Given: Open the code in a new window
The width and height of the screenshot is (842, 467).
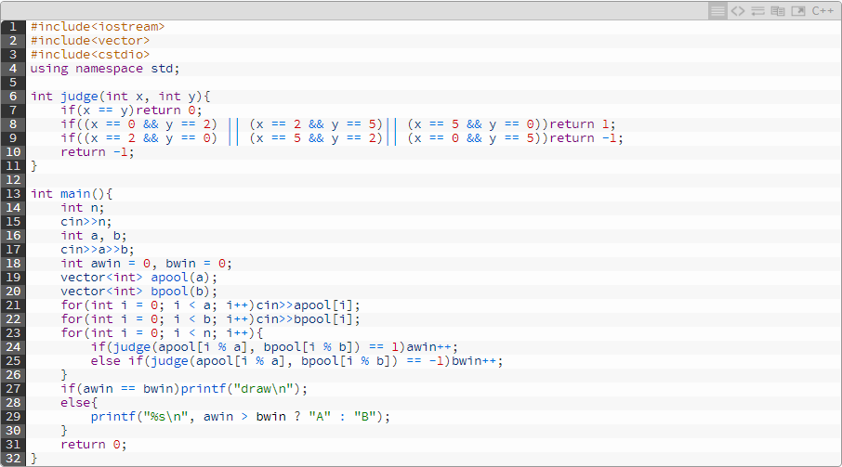Looking at the screenshot, I should (x=798, y=11).
